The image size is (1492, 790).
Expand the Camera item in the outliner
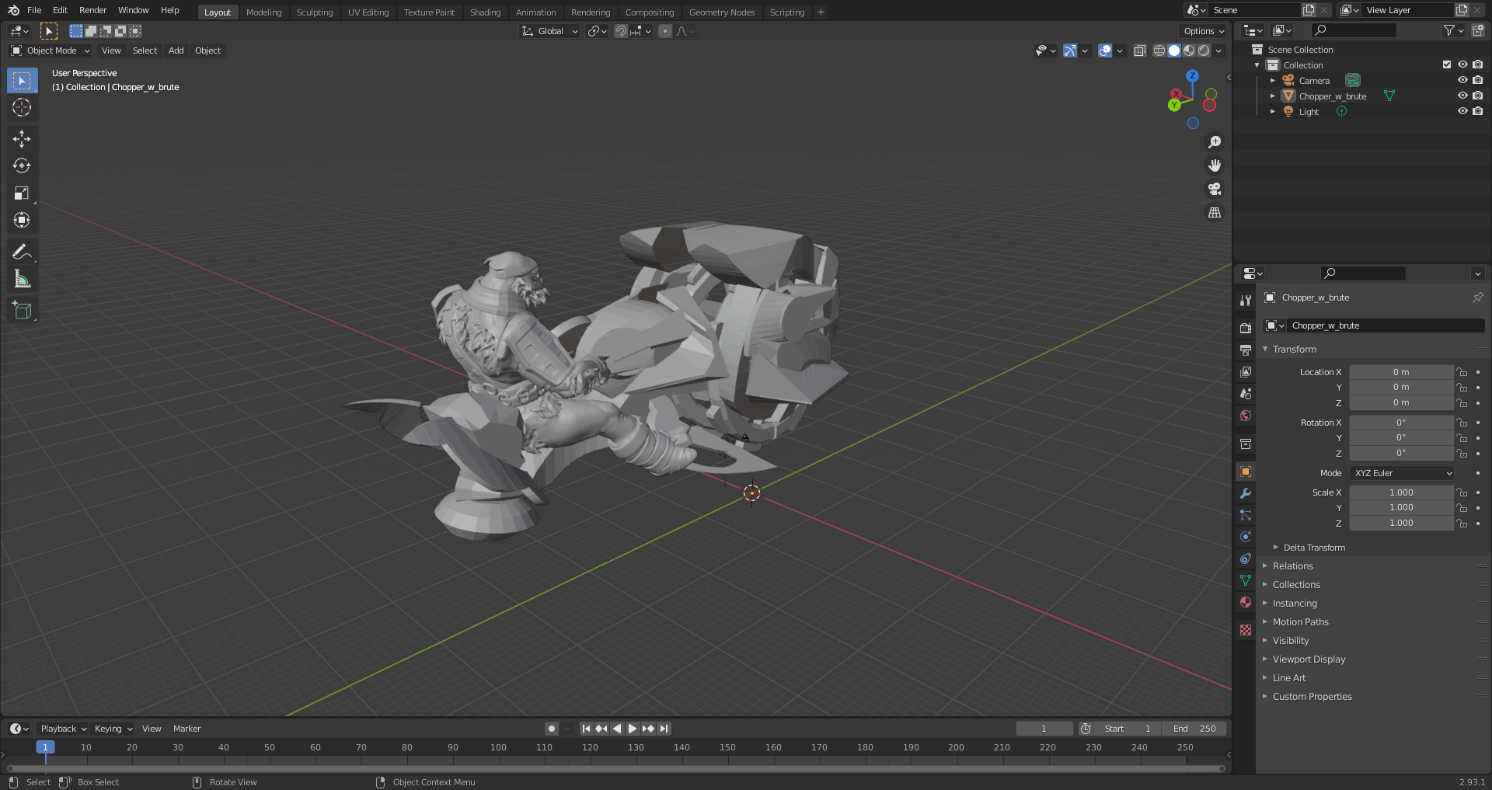pyautogui.click(x=1273, y=80)
